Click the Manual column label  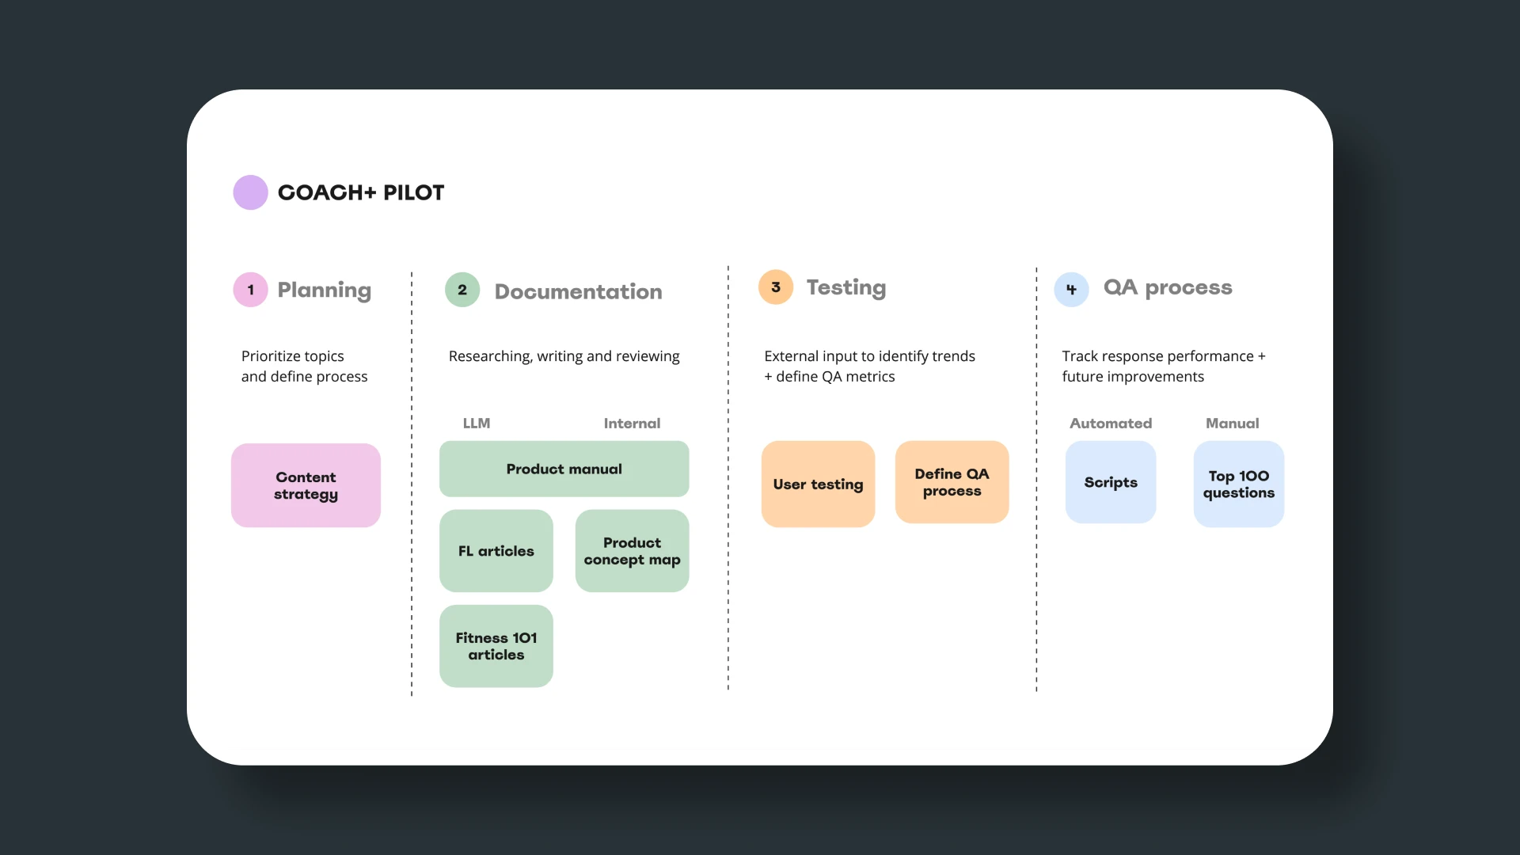click(x=1233, y=424)
